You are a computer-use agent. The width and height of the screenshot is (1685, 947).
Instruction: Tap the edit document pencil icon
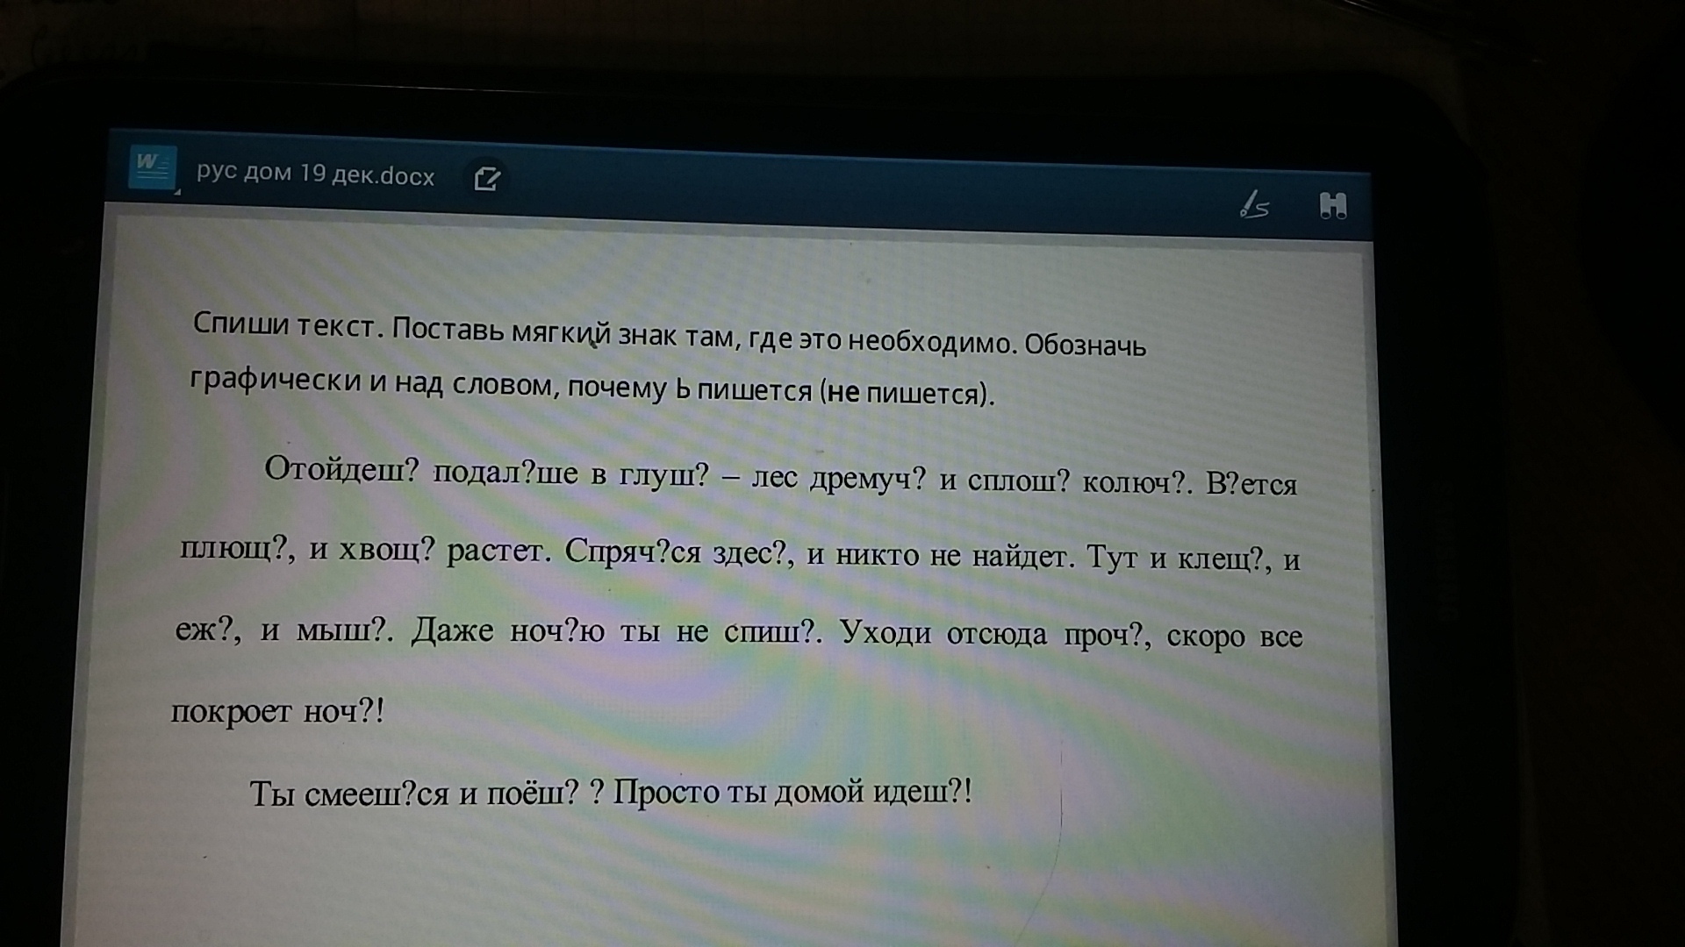(487, 178)
